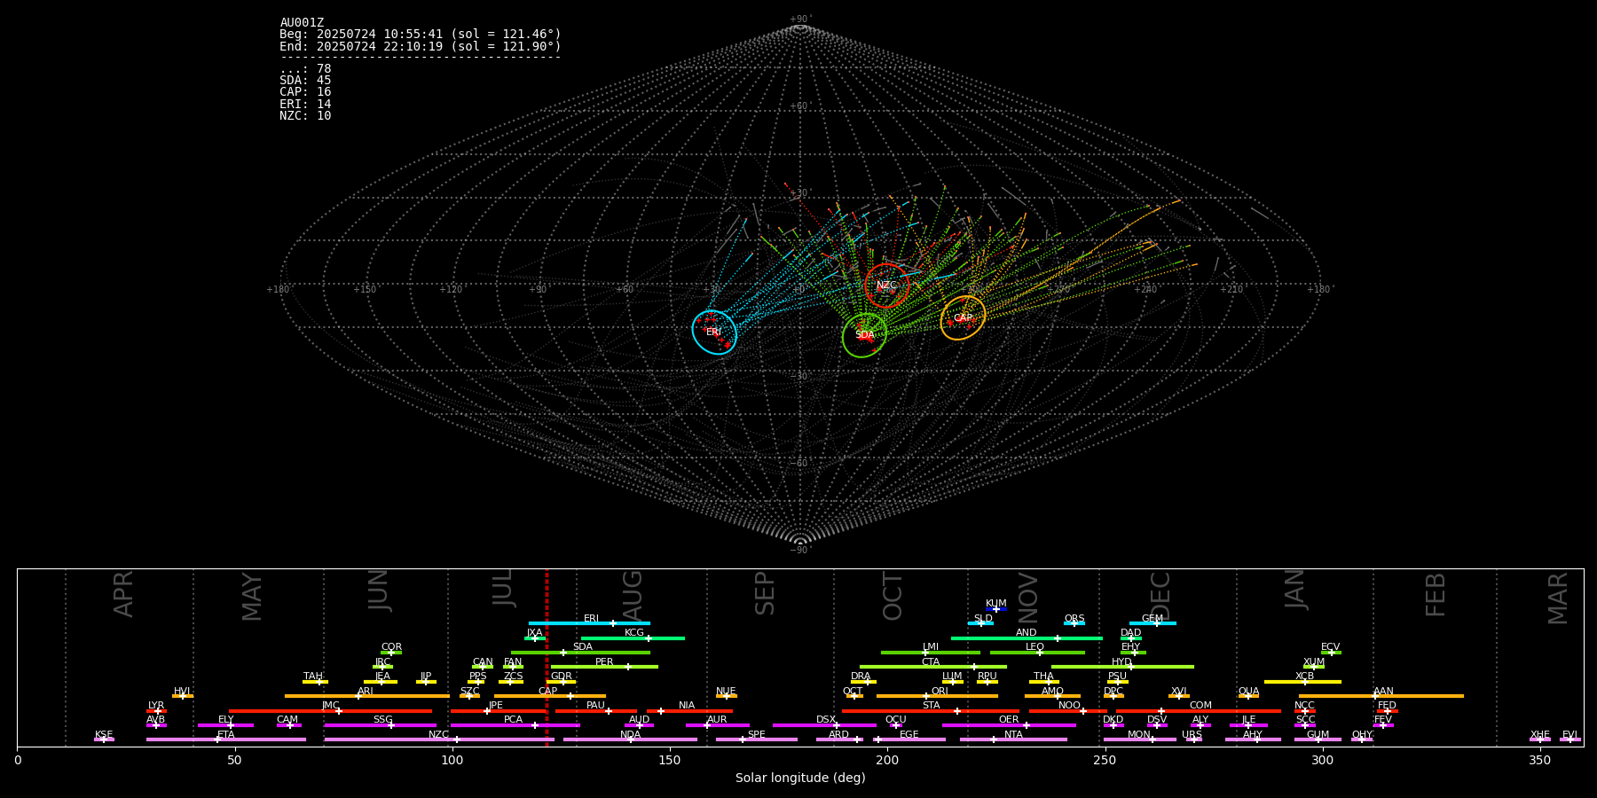Click the 'Solar longitude (deg)' axis title

pyautogui.click(x=800, y=778)
